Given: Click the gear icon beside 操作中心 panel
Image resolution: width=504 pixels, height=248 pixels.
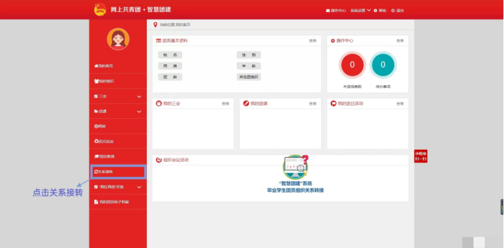Looking at the screenshot, I should (x=332, y=41).
